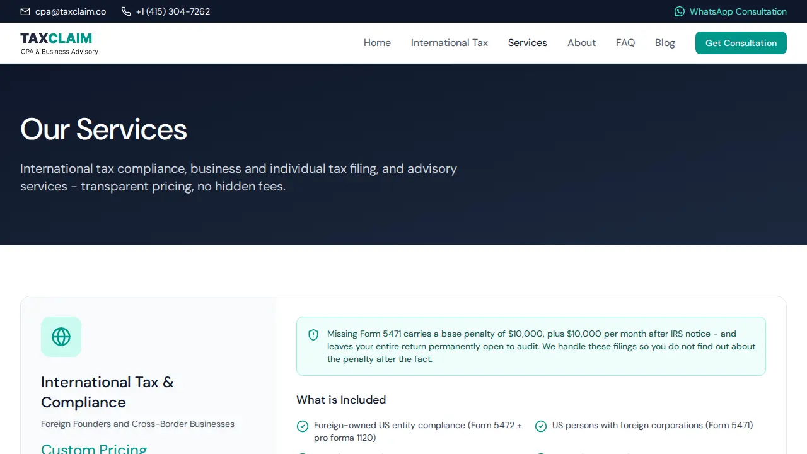Click the shield warning icon in penalty notice
This screenshot has width=807, height=454.
(313, 335)
